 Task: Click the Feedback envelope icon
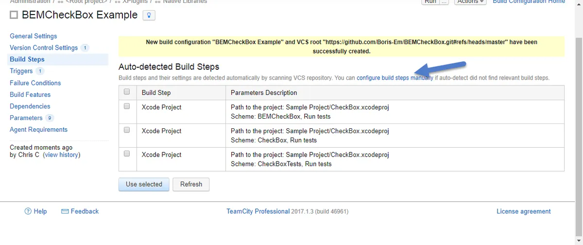click(x=65, y=211)
